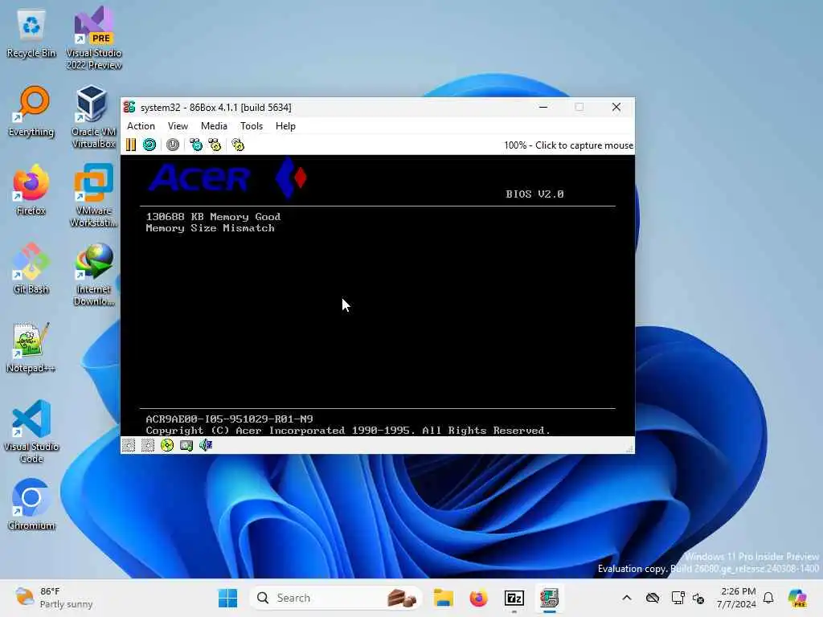The height and width of the screenshot is (617, 823).
Task: Click 86Box taskbar button
Action: 549,598
